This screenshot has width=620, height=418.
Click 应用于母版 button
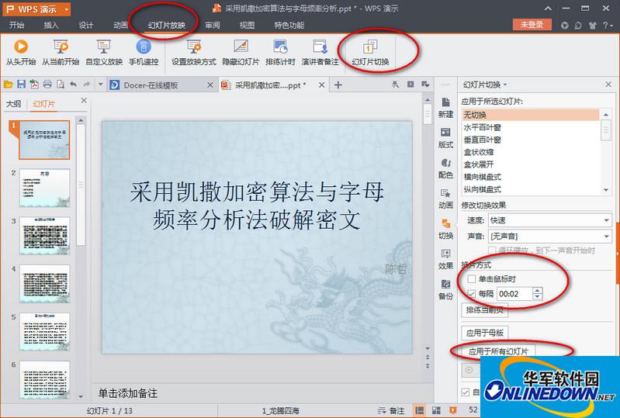pos(485,333)
